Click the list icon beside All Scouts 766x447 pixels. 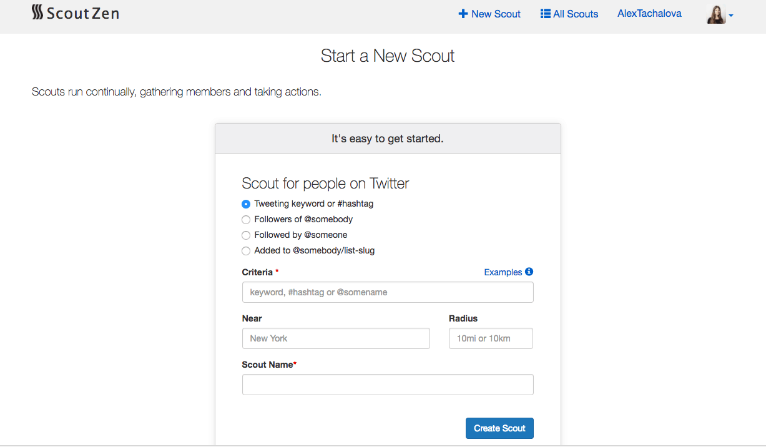tap(545, 14)
